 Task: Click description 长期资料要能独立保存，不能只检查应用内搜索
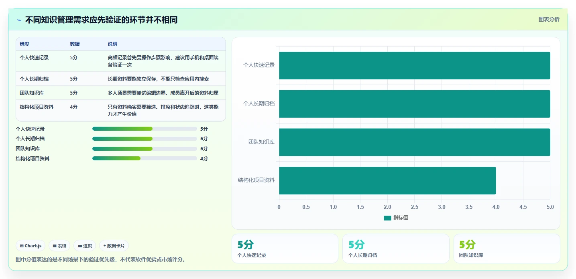click(x=158, y=79)
